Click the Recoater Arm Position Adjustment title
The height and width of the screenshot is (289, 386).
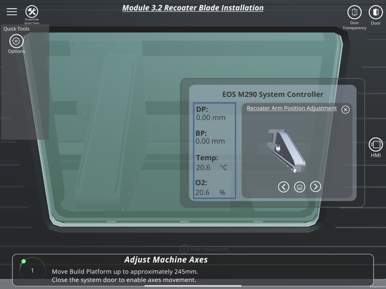(x=292, y=108)
